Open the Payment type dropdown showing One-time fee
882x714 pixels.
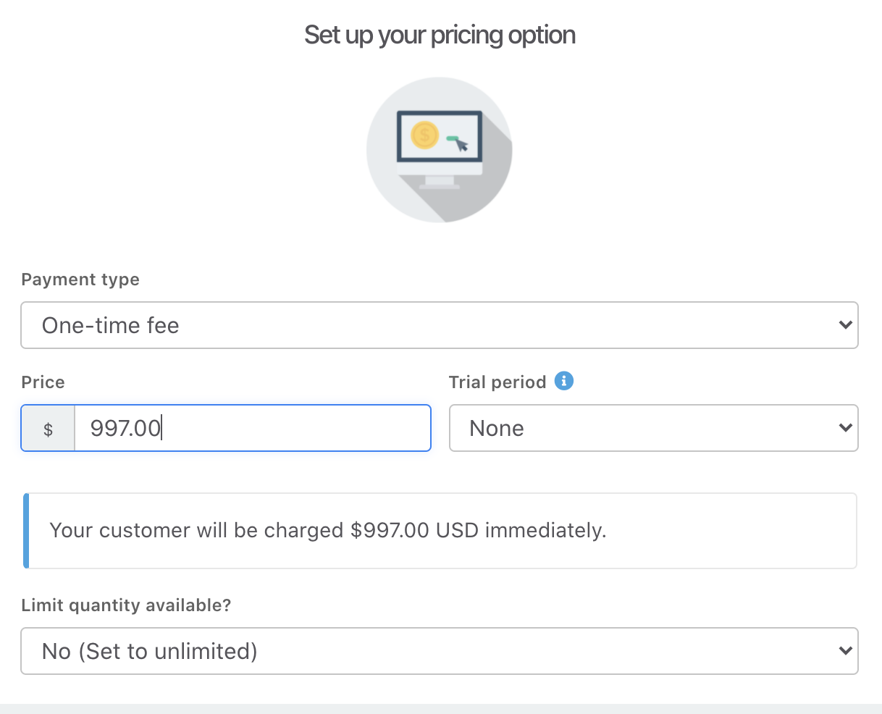click(x=439, y=325)
